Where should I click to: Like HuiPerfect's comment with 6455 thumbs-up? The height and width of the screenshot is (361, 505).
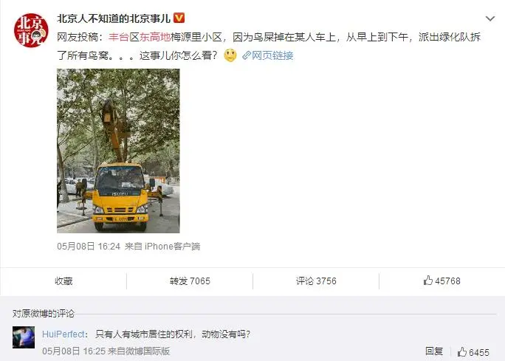(x=473, y=352)
